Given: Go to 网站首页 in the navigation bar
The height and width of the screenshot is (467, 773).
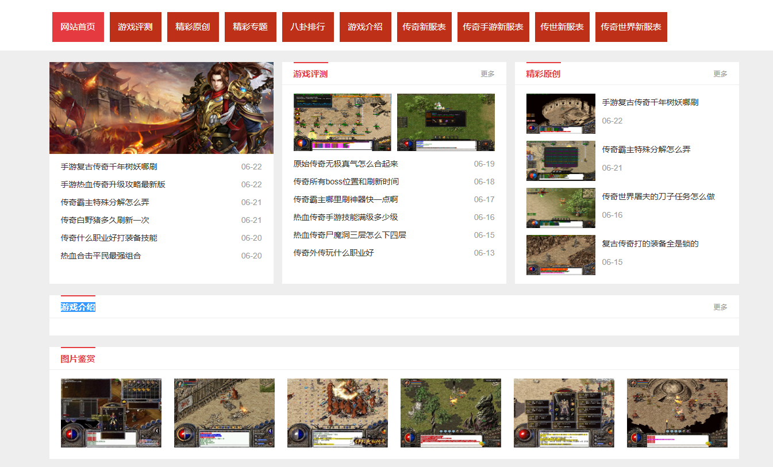Looking at the screenshot, I should click(x=78, y=27).
